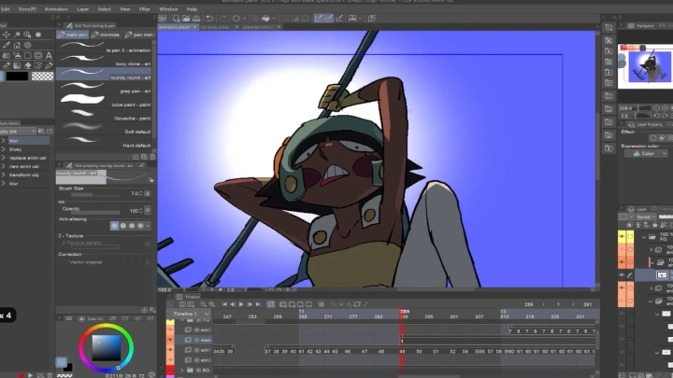Screen dimensions: 673x378
Task: Select the 'minimize' sub tool group tab
Action: (x=106, y=35)
